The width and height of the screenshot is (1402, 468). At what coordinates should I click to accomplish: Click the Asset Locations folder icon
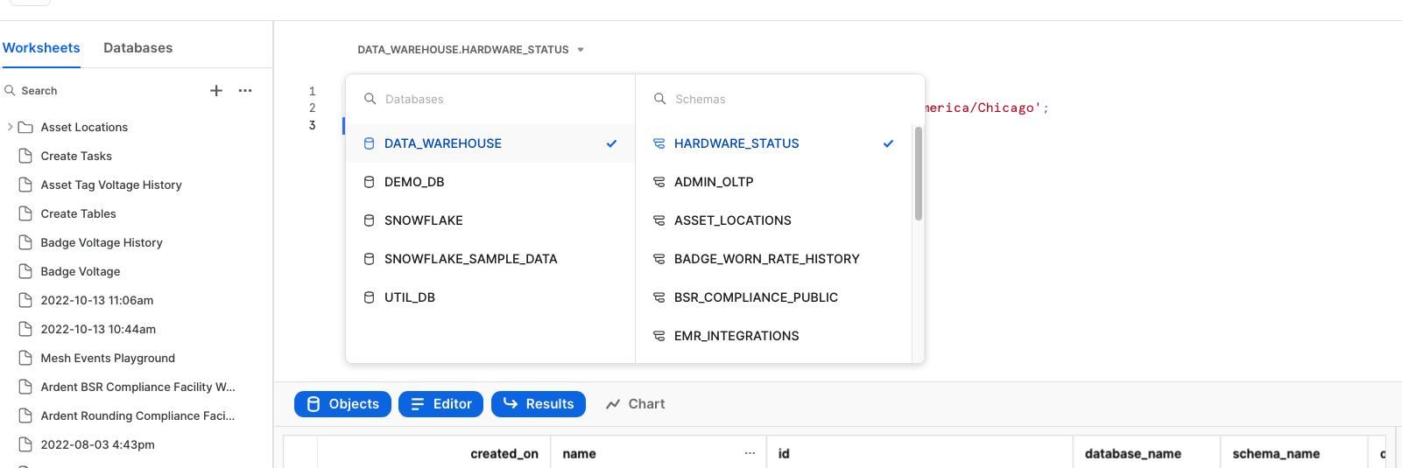click(26, 128)
